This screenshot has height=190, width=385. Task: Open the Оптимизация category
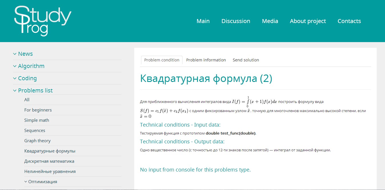tap(43, 181)
